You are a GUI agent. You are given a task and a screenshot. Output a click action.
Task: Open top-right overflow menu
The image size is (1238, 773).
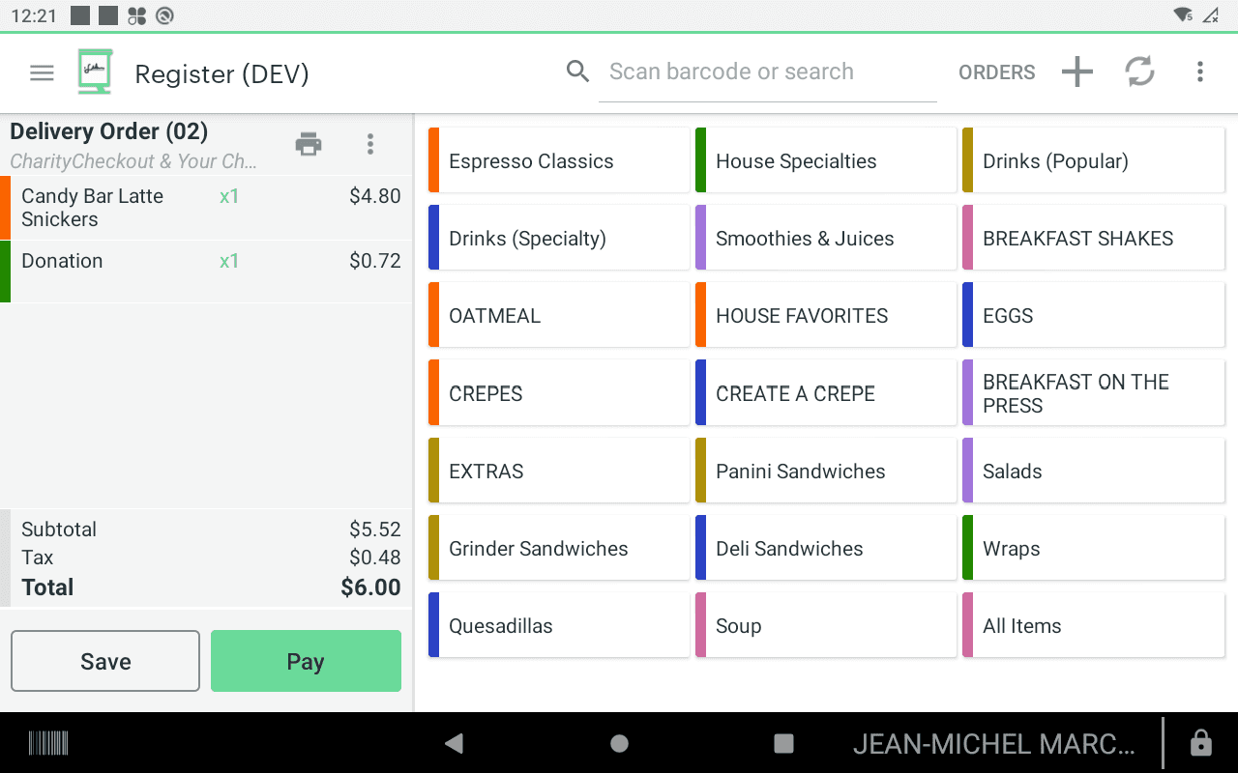(x=1199, y=72)
